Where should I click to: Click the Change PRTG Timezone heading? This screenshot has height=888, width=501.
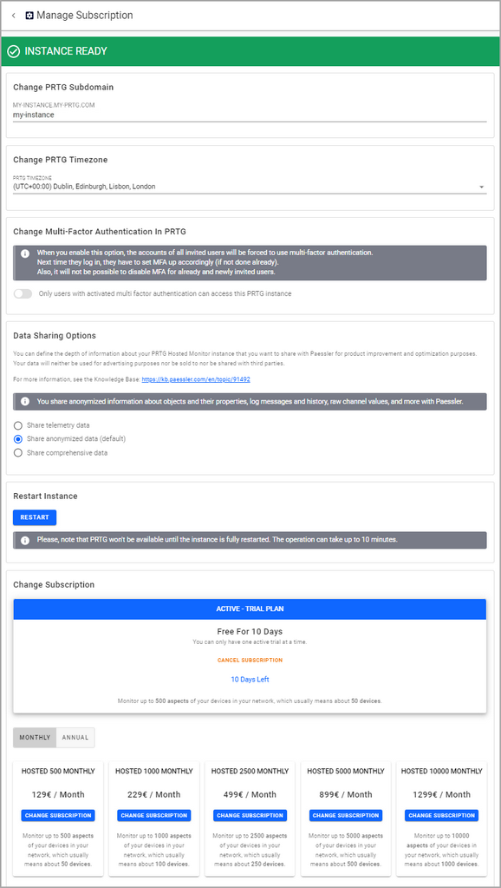coord(61,160)
